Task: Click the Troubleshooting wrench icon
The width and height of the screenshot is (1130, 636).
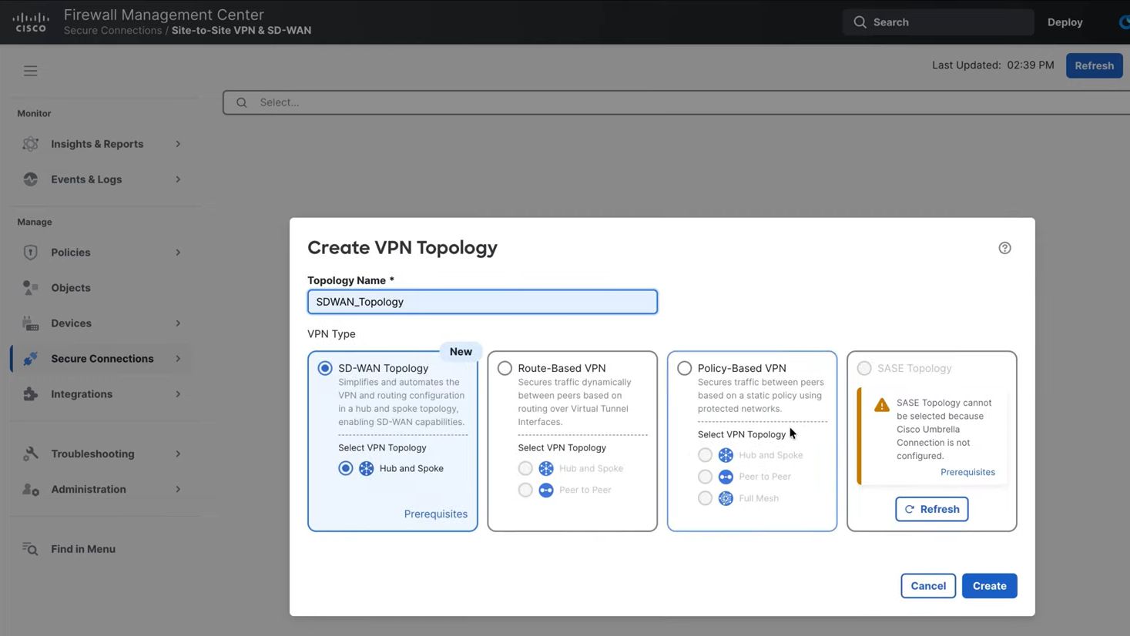Action: (x=31, y=454)
